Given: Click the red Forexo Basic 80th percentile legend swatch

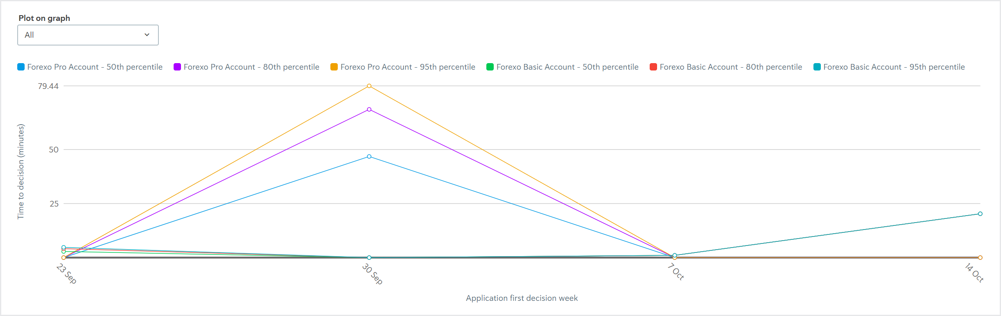Looking at the screenshot, I should 653,66.
